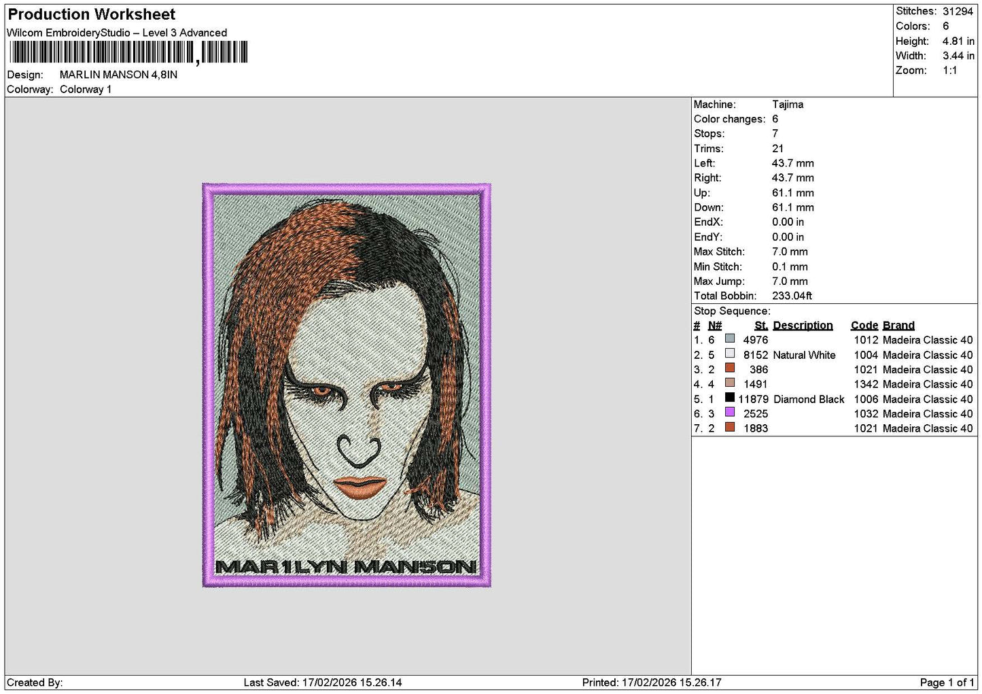Click the stitch count '11879'
This screenshot has width=982, height=694.
coord(753,400)
